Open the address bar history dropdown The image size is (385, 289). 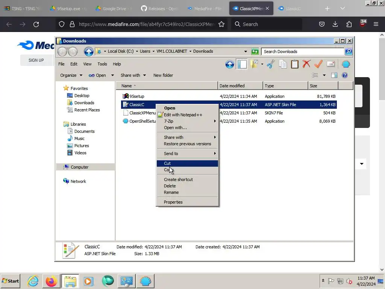[246, 51]
